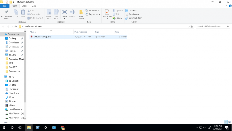The height and width of the screenshot is (131, 232).
Task: Click the History button
Action: pos(117,18)
